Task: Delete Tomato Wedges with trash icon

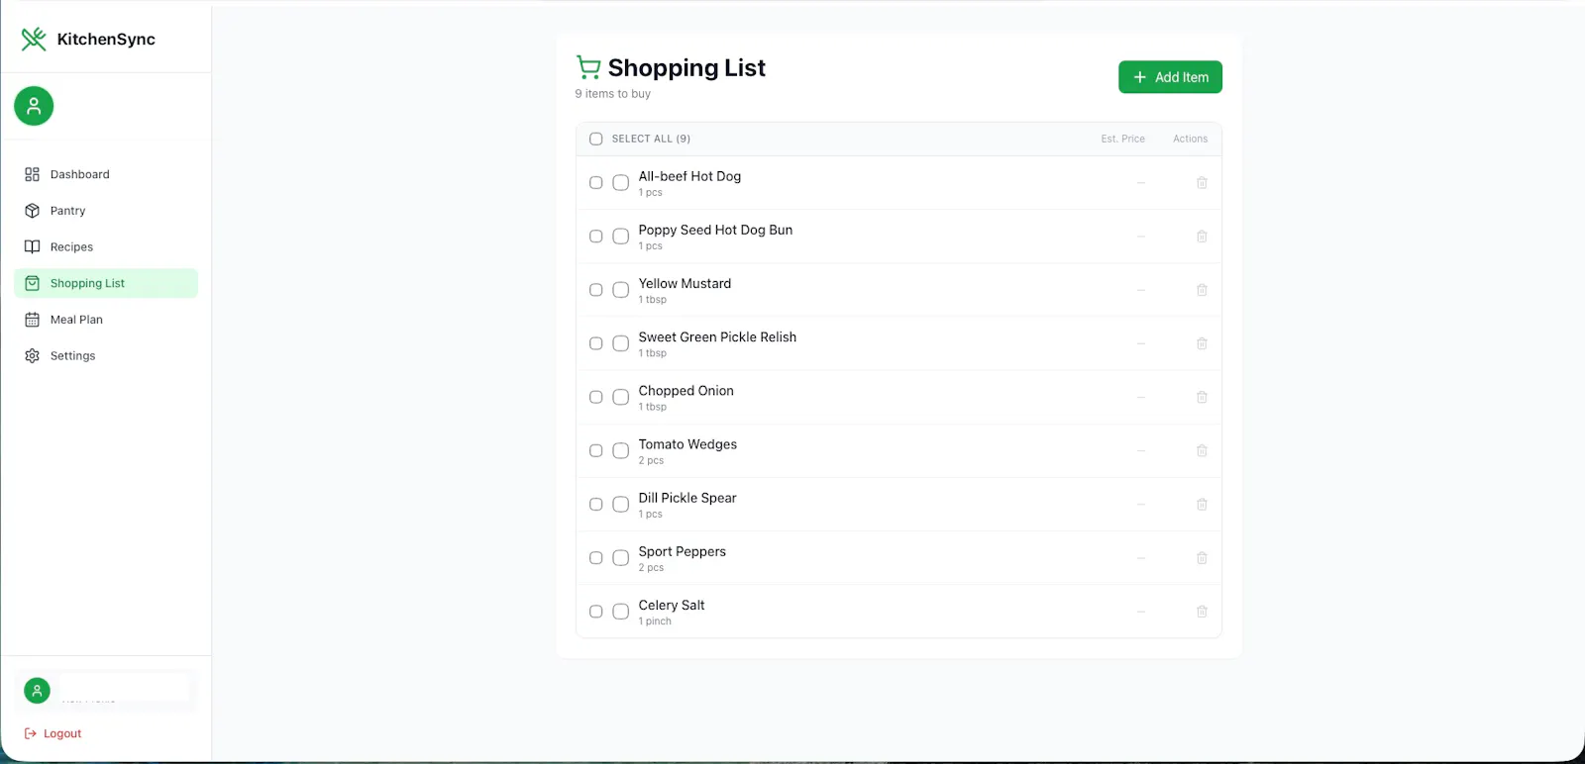Action: (1202, 450)
